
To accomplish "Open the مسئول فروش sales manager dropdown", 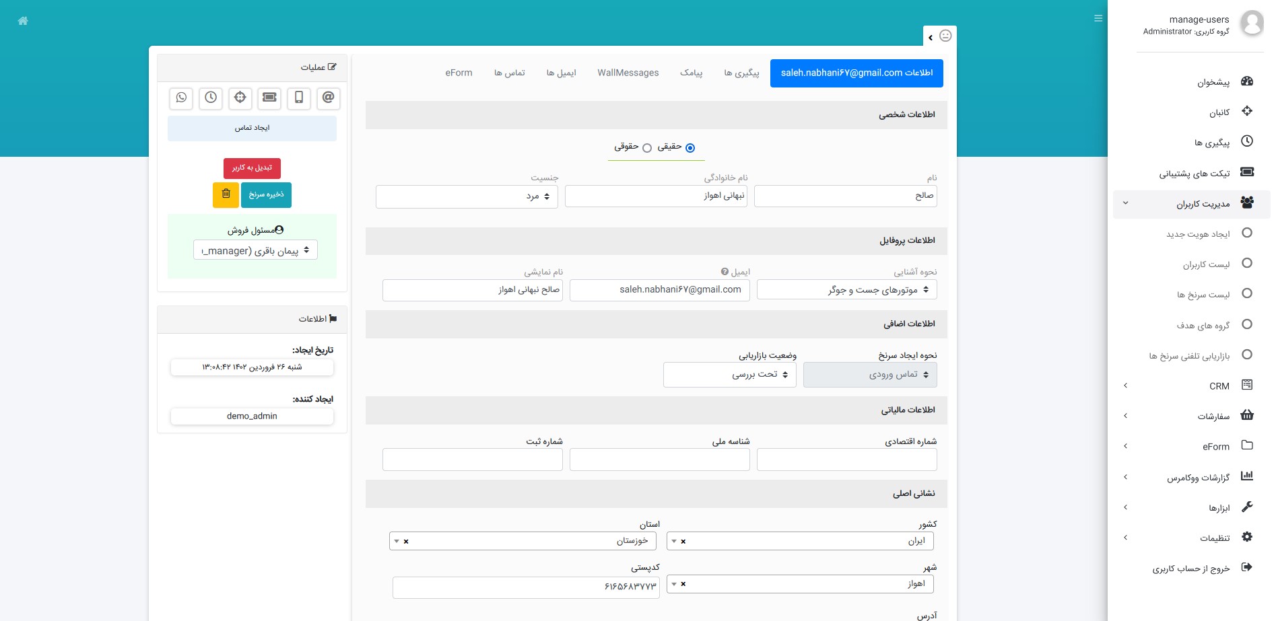I will [255, 250].
